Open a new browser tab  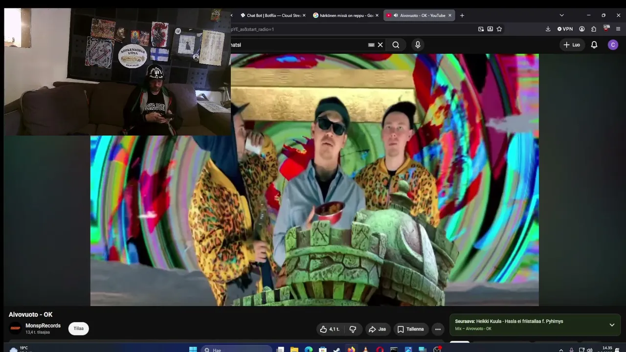462,16
